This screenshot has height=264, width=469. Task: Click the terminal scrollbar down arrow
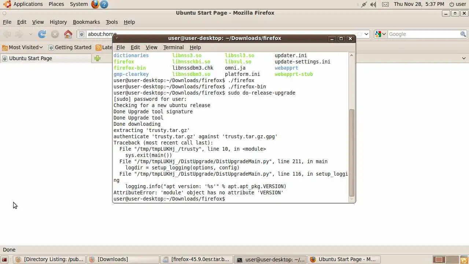tap(352, 199)
